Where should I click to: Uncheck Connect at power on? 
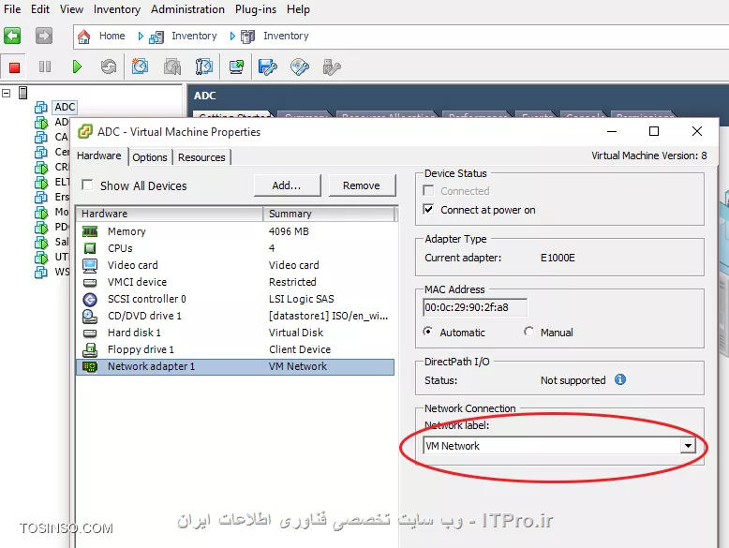[x=428, y=210]
